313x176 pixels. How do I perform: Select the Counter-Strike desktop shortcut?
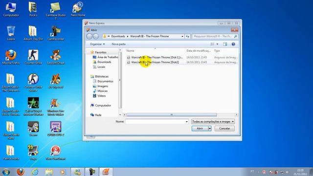tap(33, 57)
